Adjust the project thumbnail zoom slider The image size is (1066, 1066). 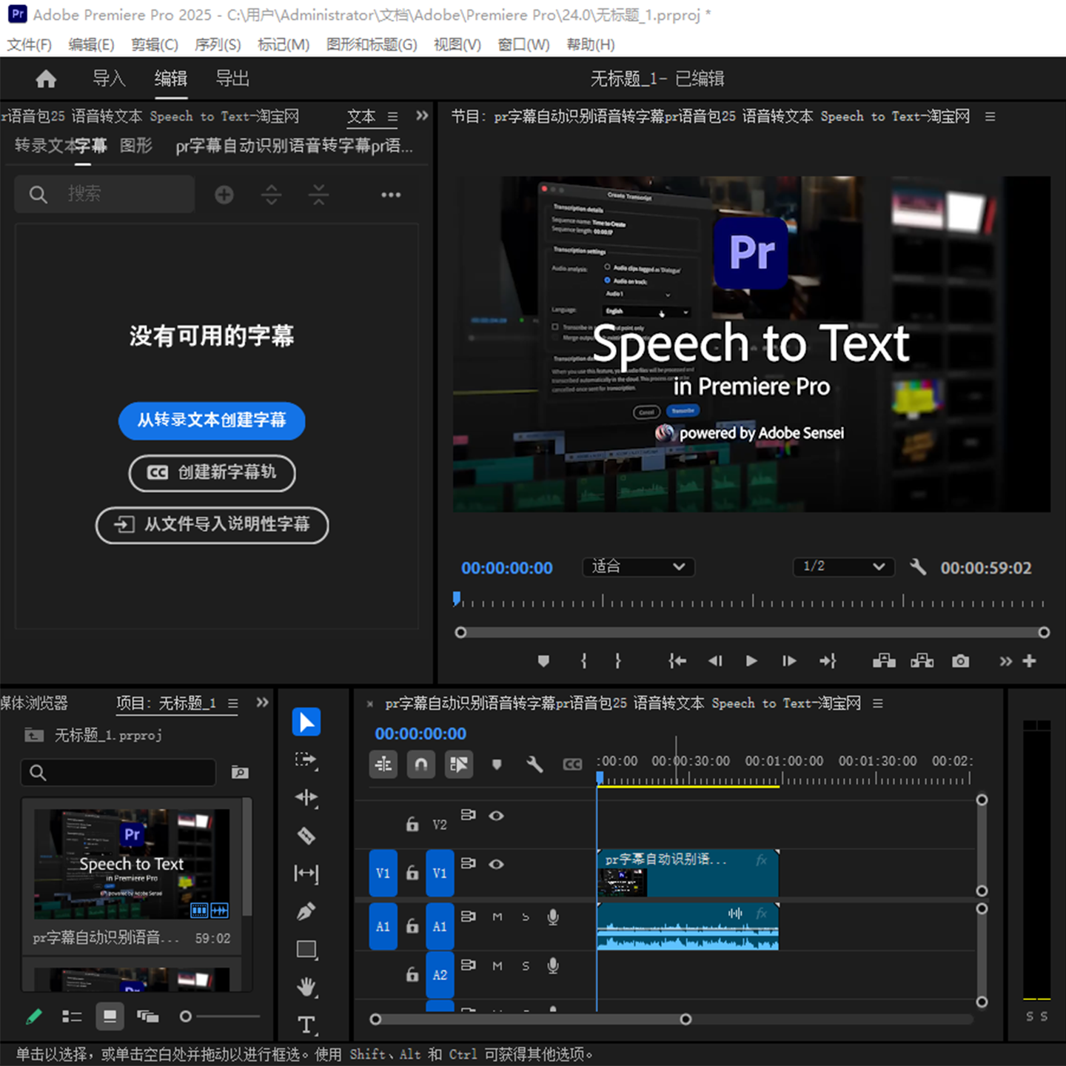pyautogui.click(x=186, y=1016)
